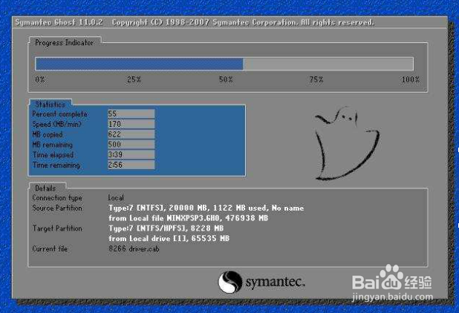Screen dimensions: 459x313
Task: Click the 'symantec.' wordmark text
Action: coord(275,282)
